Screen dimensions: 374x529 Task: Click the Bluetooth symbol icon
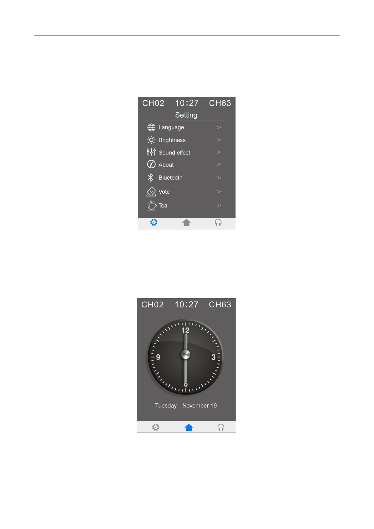(x=151, y=178)
